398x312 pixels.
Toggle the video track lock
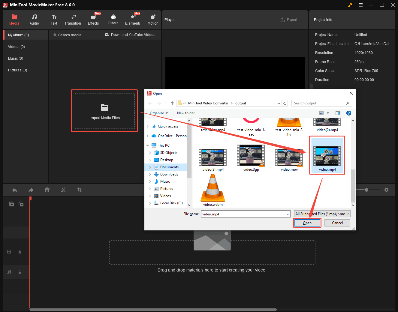pos(20,252)
